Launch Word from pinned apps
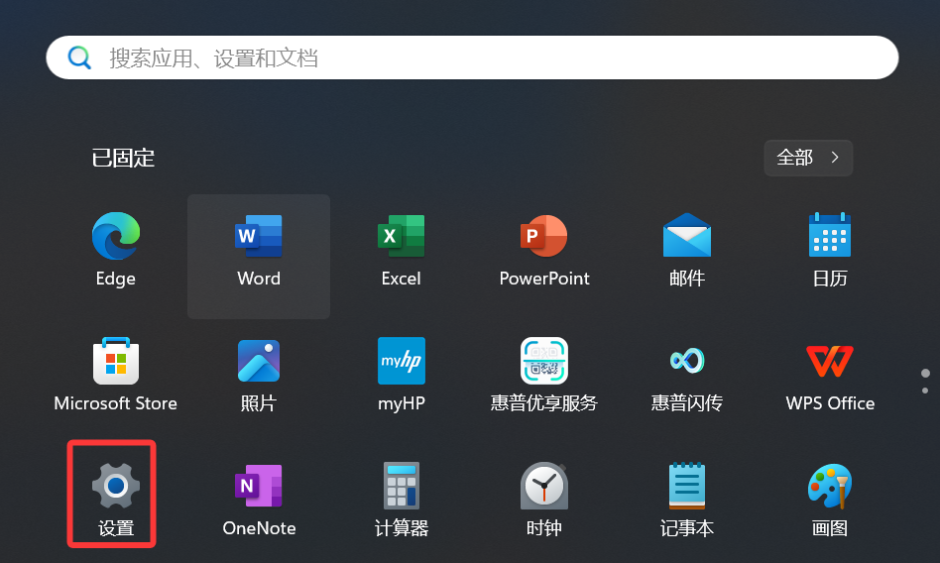Viewport: 940px width, 563px height. (259, 256)
